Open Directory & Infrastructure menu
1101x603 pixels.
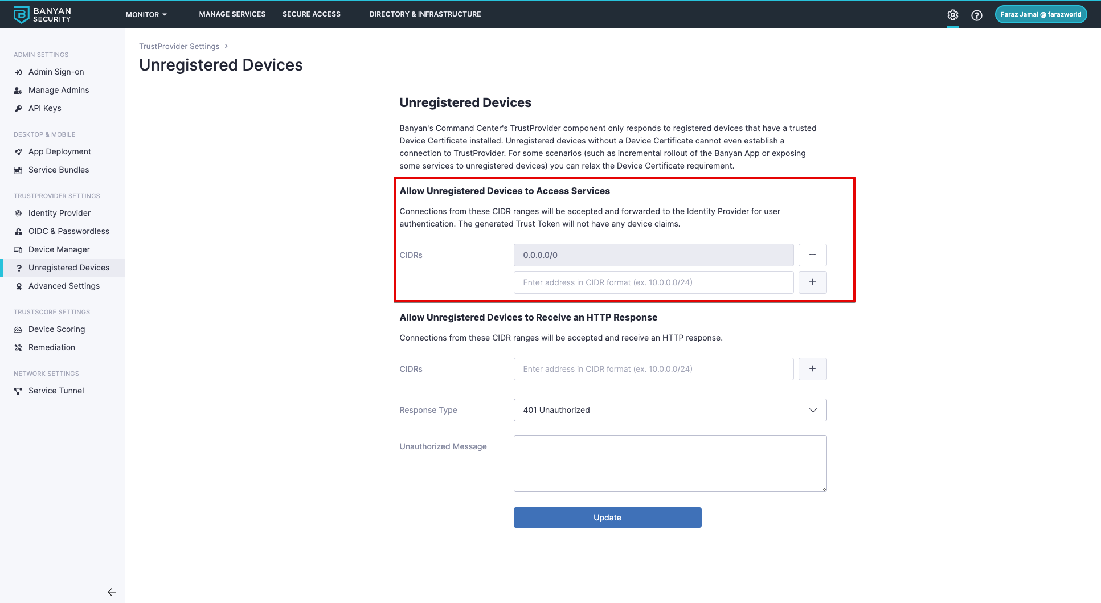(425, 14)
